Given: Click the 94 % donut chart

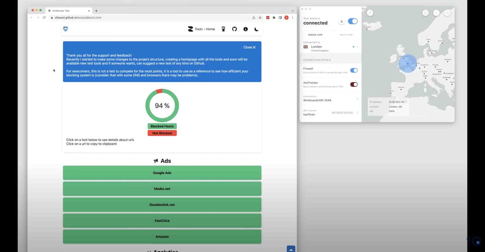Looking at the screenshot, I should point(162,105).
